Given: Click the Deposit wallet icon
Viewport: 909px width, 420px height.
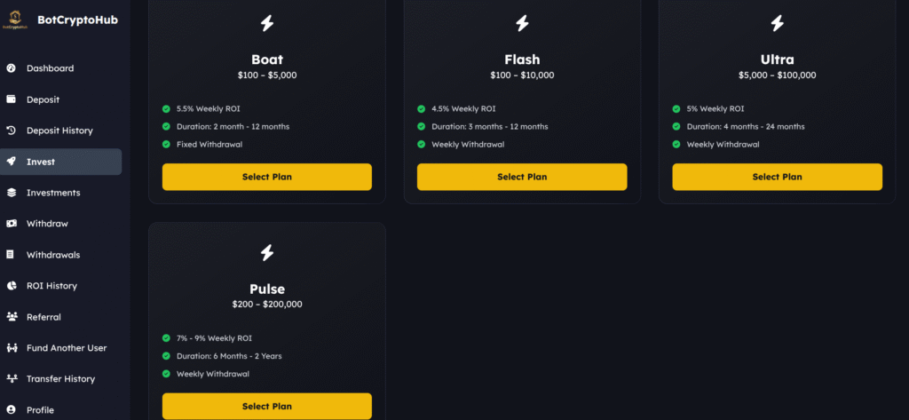Looking at the screenshot, I should [x=11, y=99].
